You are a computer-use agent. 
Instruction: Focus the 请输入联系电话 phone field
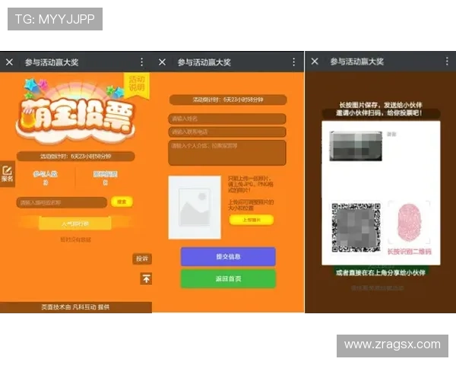click(x=227, y=132)
